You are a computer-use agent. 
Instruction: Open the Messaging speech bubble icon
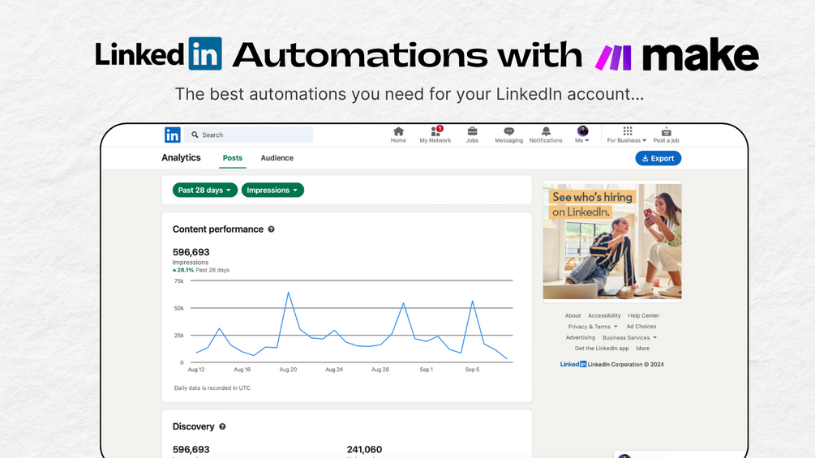click(x=508, y=131)
